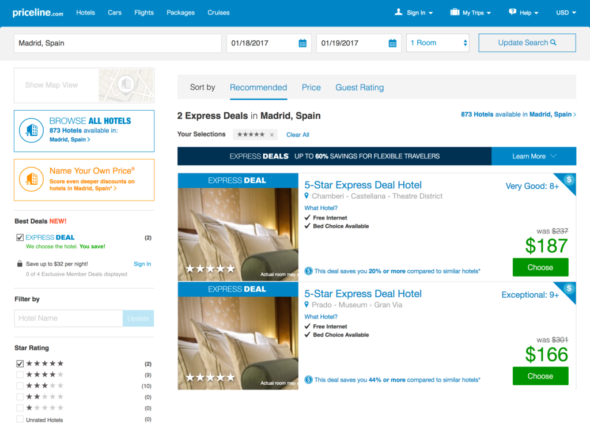Viewport: 590px width, 428px height.
Task: Click What Hotel? for Prado deal
Action: pyautogui.click(x=321, y=317)
